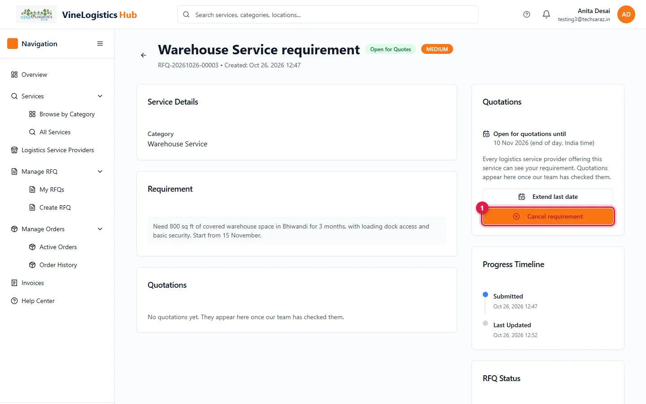Collapse the Services section chevron
This screenshot has width=646, height=404.
point(100,96)
